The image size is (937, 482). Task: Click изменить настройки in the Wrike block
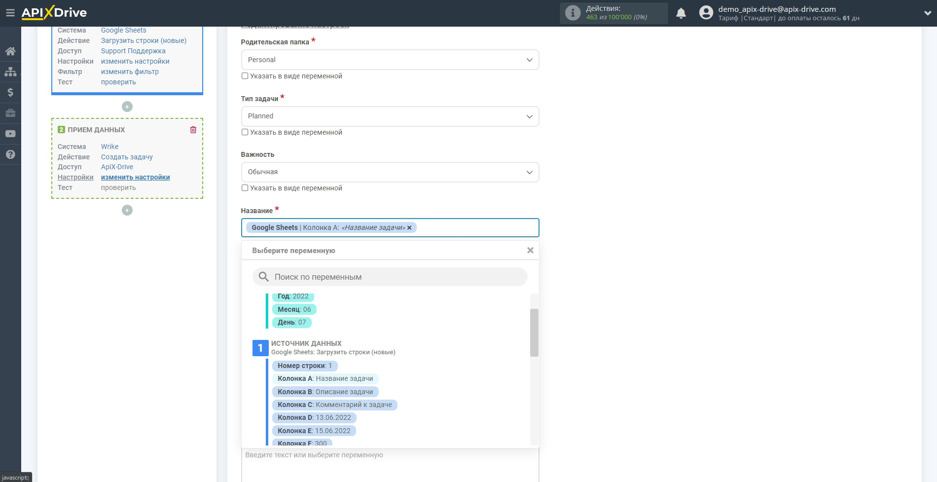pos(136,177)
